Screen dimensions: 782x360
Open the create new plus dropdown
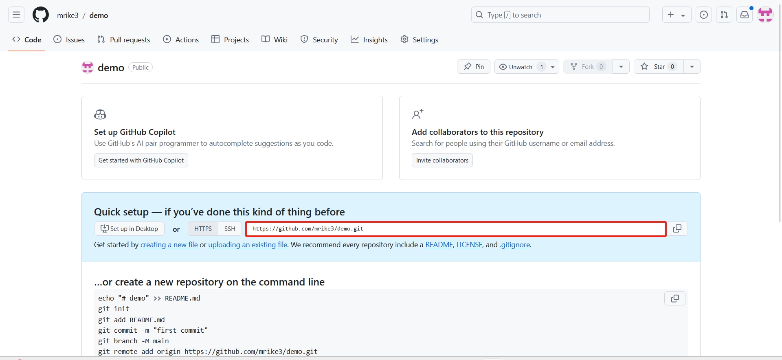click(676, 15)
